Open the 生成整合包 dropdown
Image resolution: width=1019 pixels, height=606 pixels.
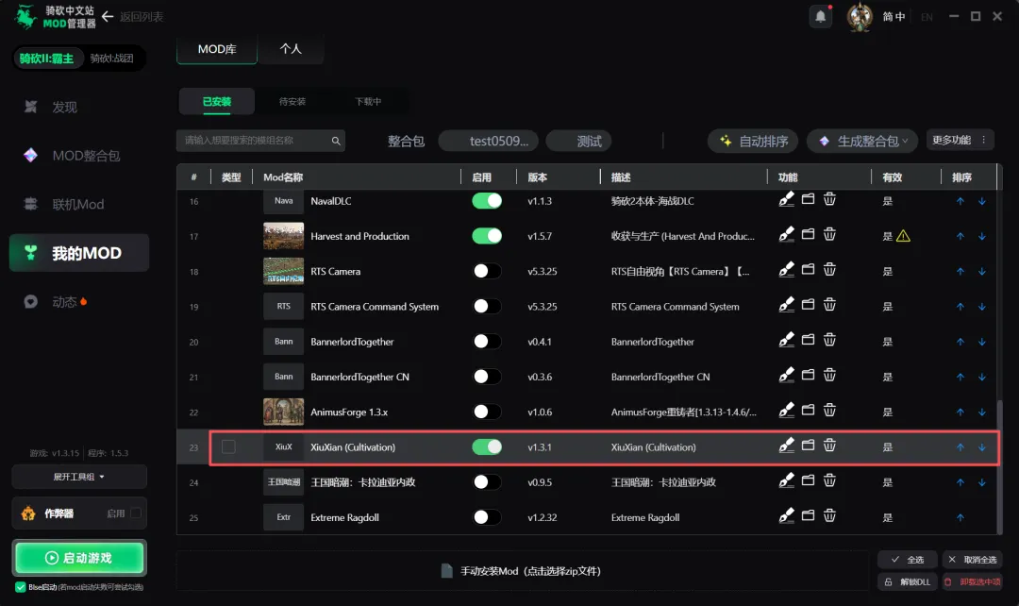click(x=862, y=141)
